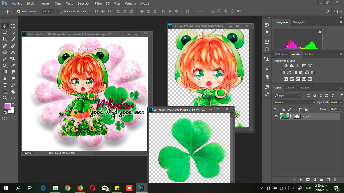Screen dimensions: 344x193
Task: Switch to the Canales tab
Action: [x=290, y=87]
